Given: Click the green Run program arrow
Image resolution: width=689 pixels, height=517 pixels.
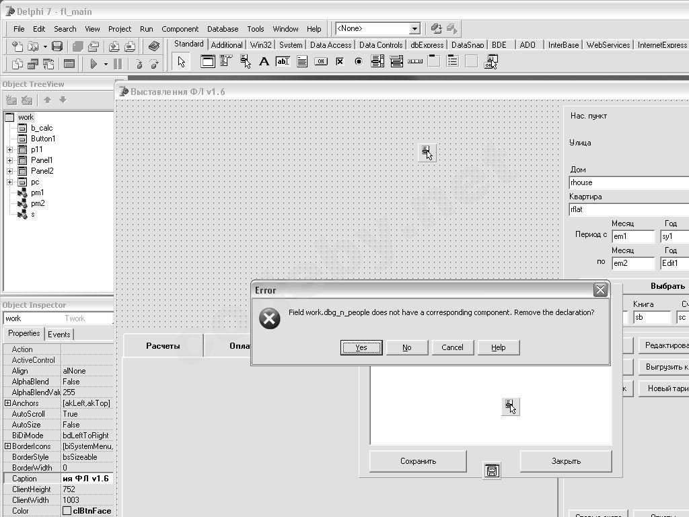Looking at the screenshot, I should coord(93,64).
